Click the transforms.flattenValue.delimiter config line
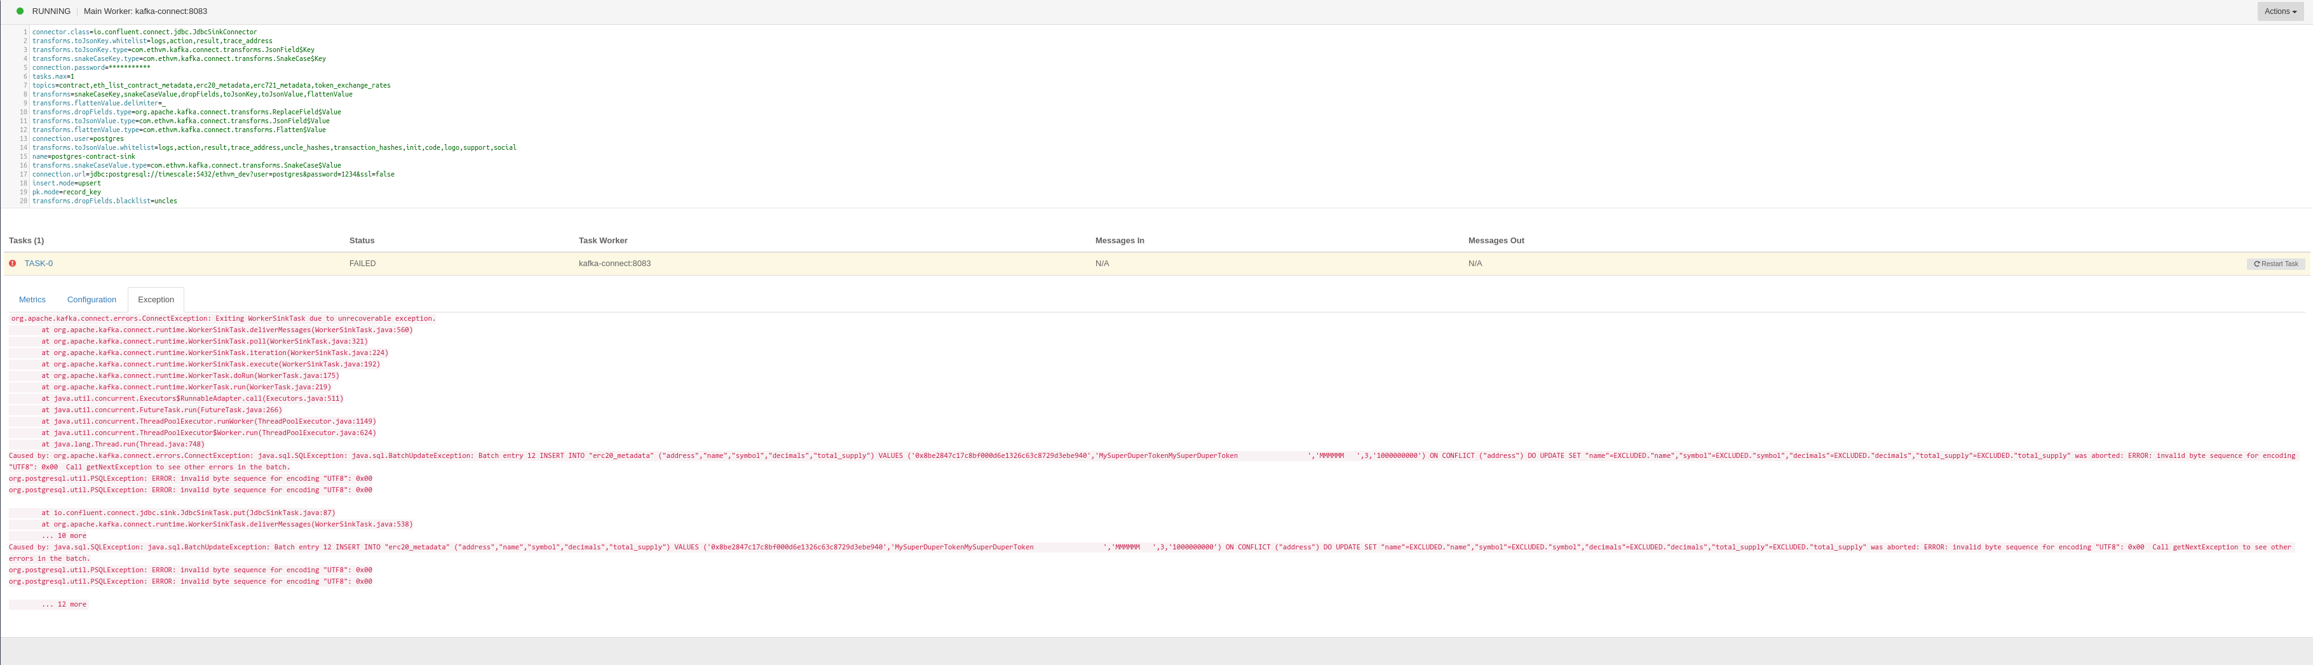The image size is (2313, 665). pos(98,103)
